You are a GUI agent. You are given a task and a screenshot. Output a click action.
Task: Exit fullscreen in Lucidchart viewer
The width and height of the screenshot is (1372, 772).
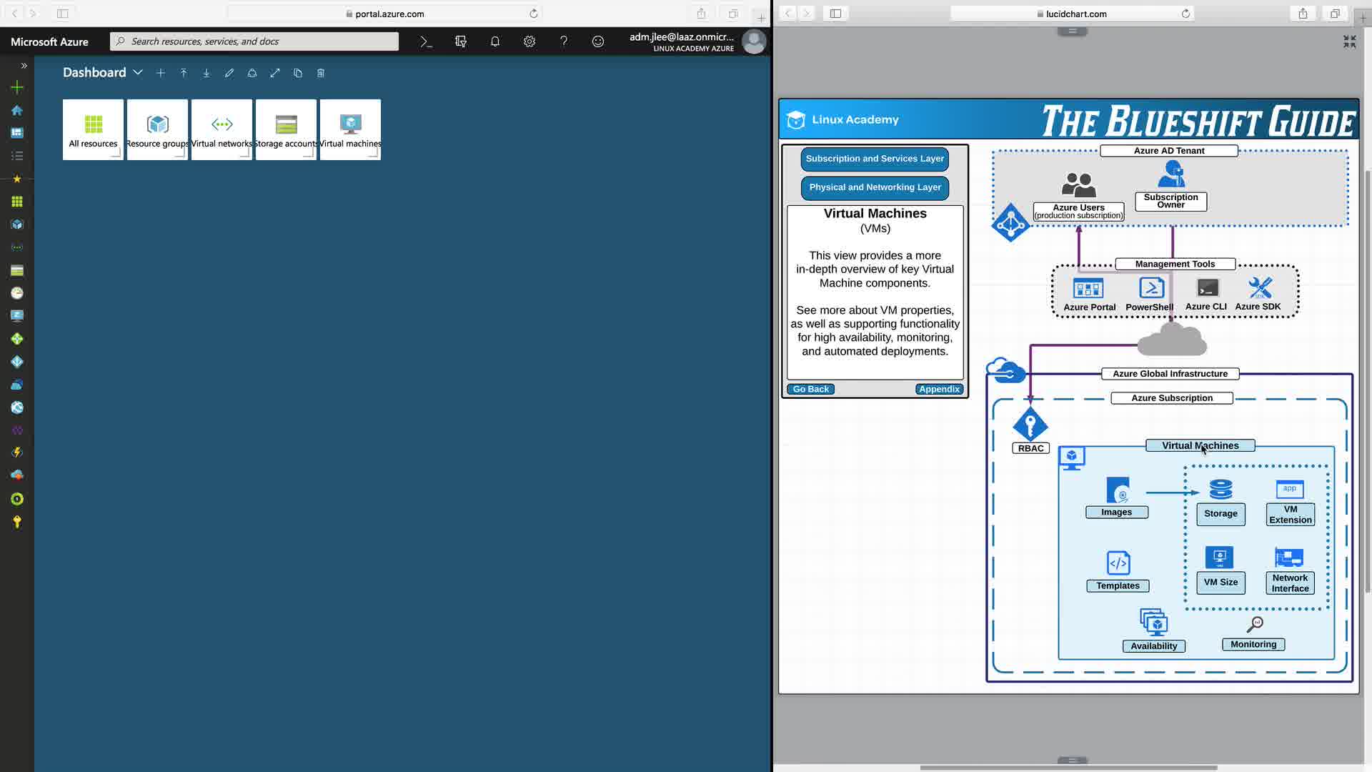pos(1349,42)
